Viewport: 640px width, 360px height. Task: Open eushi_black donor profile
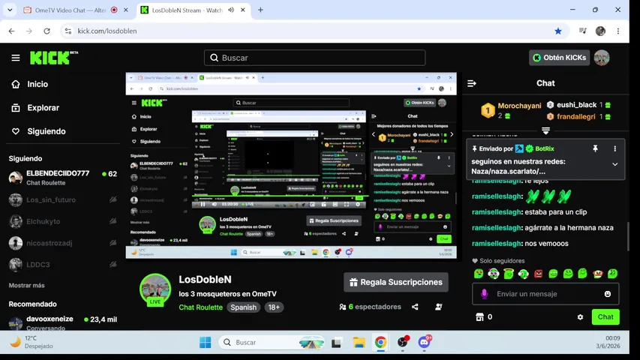(576, 105)
